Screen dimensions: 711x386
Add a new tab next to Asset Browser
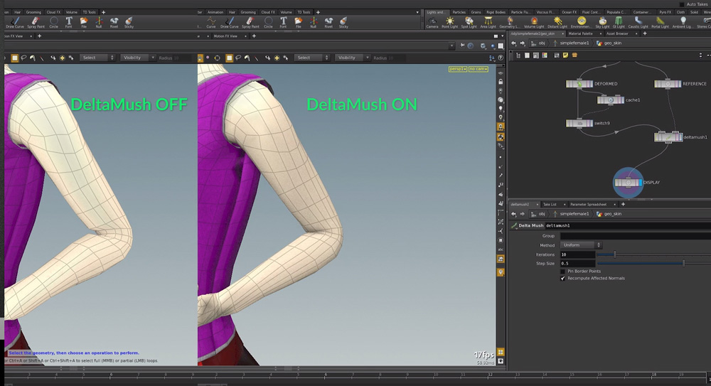point(645,33)
